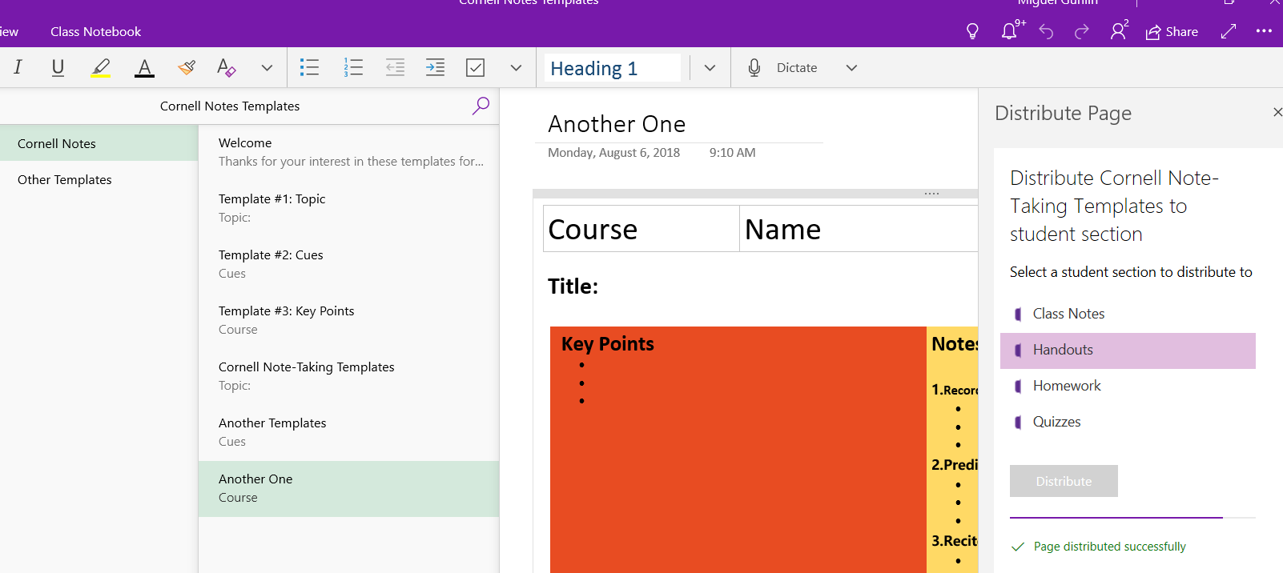Open the Dictate language options arrow
The height and width of the screenshot is (573, 1283).
[x=851, y=68]
